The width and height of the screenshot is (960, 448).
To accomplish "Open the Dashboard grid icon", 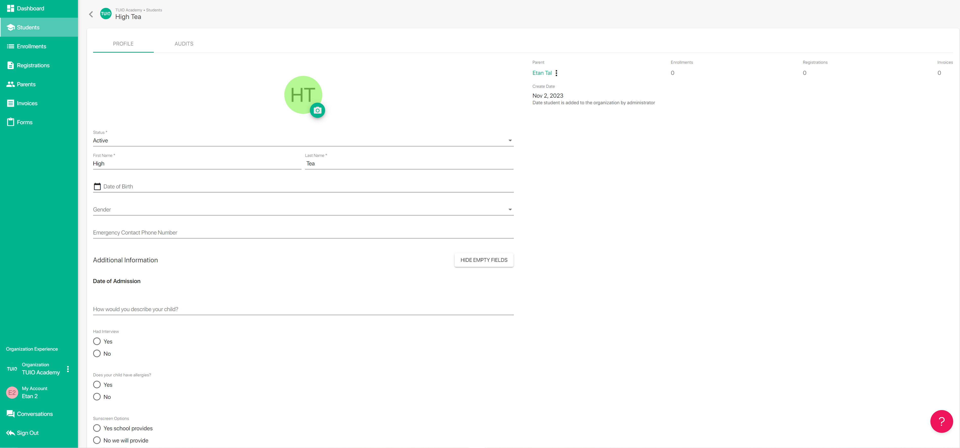I will coord(10,8).
